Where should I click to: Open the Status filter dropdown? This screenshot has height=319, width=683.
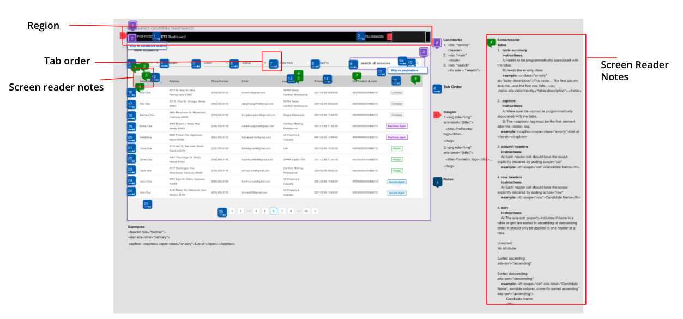click(254, 63)
